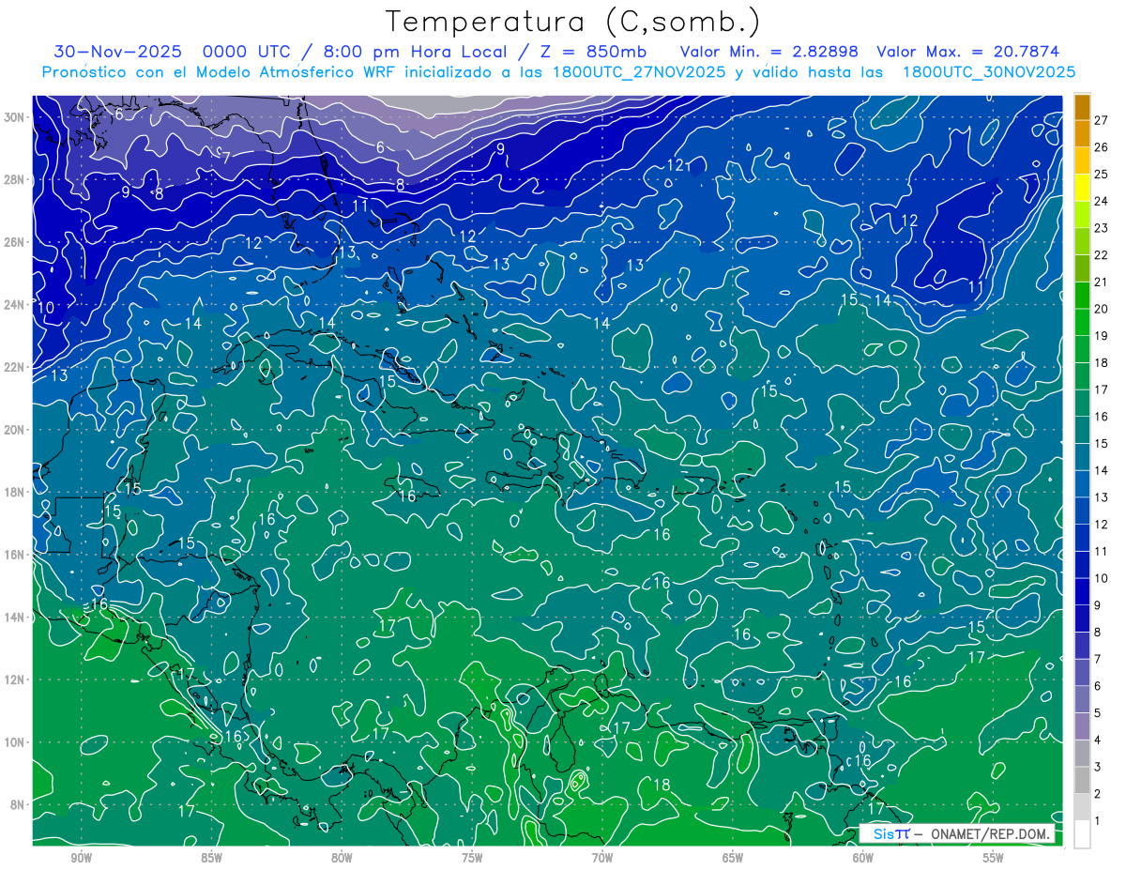This screenshot has height=870, width=1126.
Task: Click the orange-brown top segment of color scale
Action: (1082, 107)
